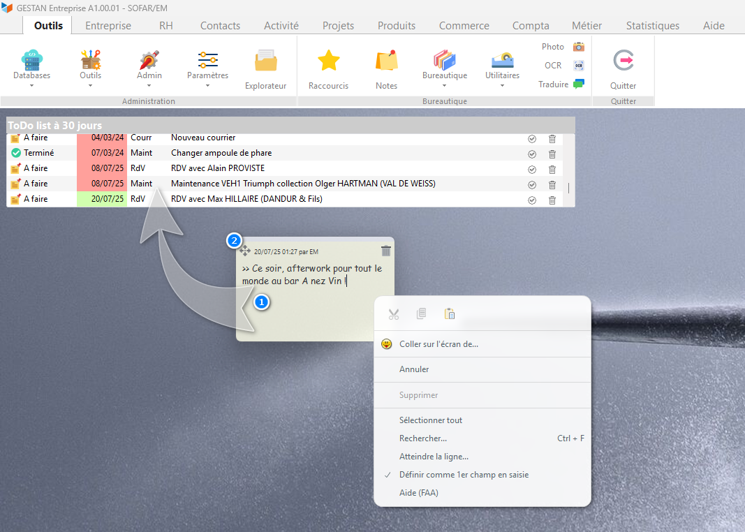Switch to the Commerce tab
The height and width of the screenshot is (532, 745).
pyautogui.click(x=464, y=26)
